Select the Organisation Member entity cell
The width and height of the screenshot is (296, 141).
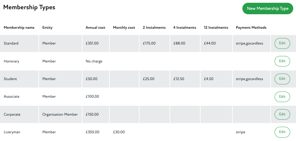coord(60,114)
